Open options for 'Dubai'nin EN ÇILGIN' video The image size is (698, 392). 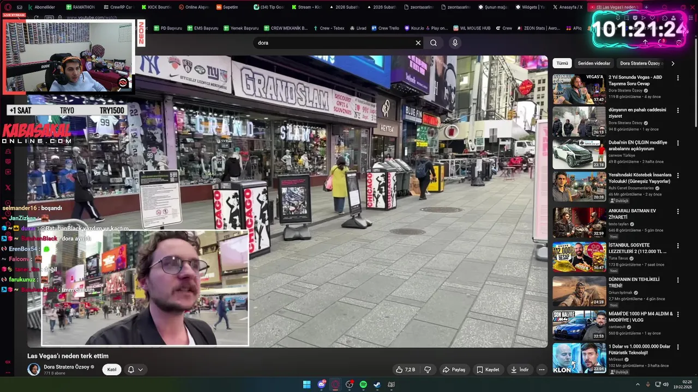[x=678, y=143]
